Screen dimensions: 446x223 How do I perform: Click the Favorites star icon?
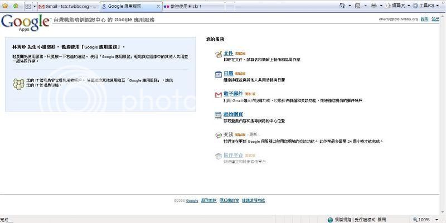coord(5,6)
